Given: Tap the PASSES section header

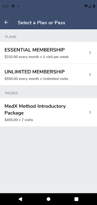Looking at the screenshot, I should 11,93.
